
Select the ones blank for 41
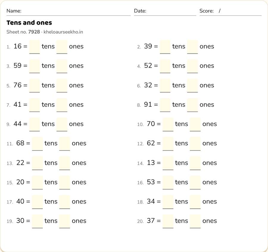tap(62, 105)
